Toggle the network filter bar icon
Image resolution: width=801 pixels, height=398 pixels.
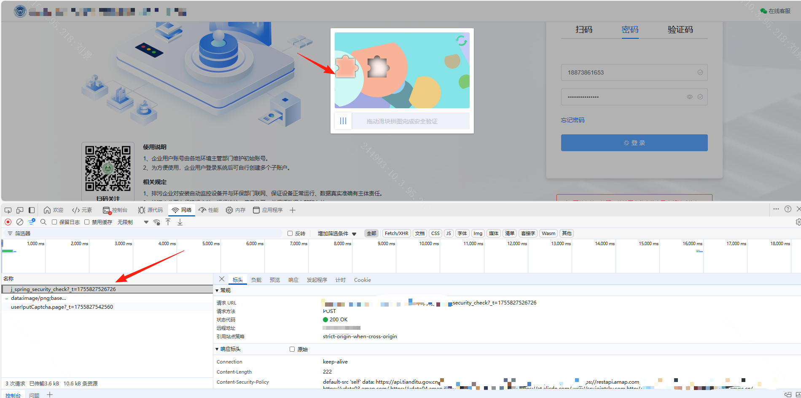32,222
